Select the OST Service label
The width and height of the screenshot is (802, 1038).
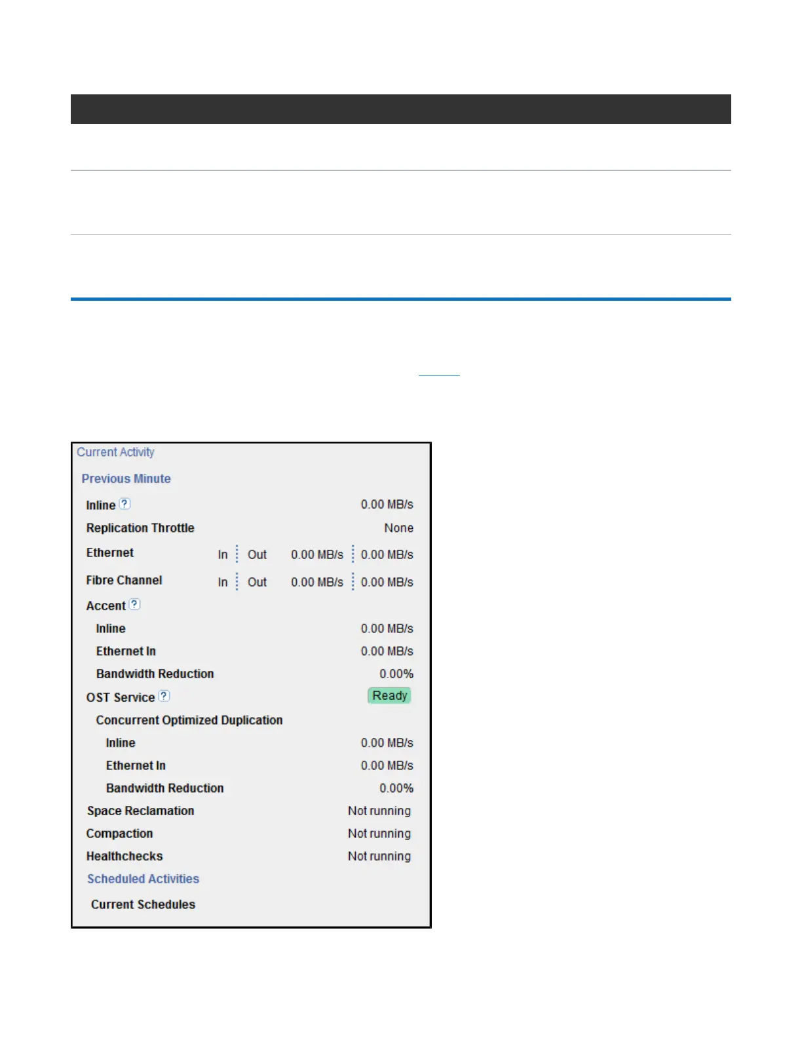[121, 697]
